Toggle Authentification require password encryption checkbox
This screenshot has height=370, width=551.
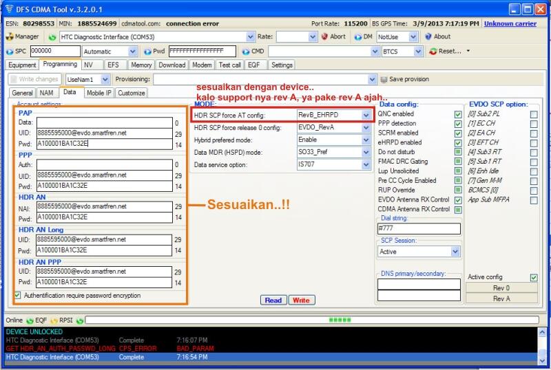click(18, 295)
